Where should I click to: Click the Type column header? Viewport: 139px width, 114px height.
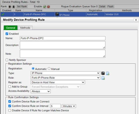click(70, 10)
